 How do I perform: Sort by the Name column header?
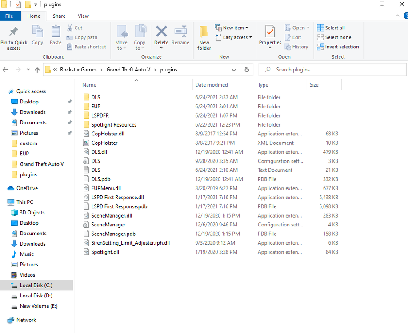pos(89,85)
